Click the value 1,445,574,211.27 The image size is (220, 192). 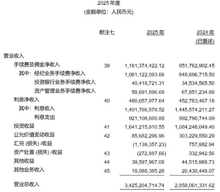point(194,110)
